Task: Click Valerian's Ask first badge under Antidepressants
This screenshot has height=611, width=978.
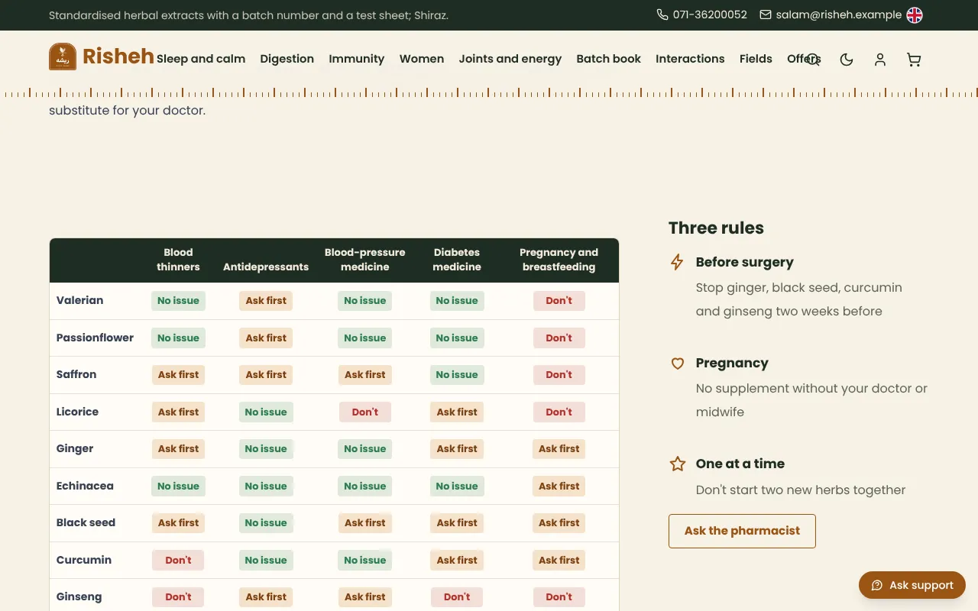Action: coord(266,301)
